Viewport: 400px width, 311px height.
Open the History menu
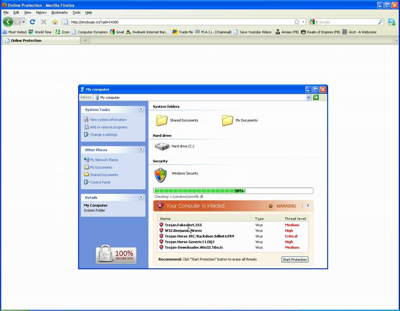[x=41, y=13]
